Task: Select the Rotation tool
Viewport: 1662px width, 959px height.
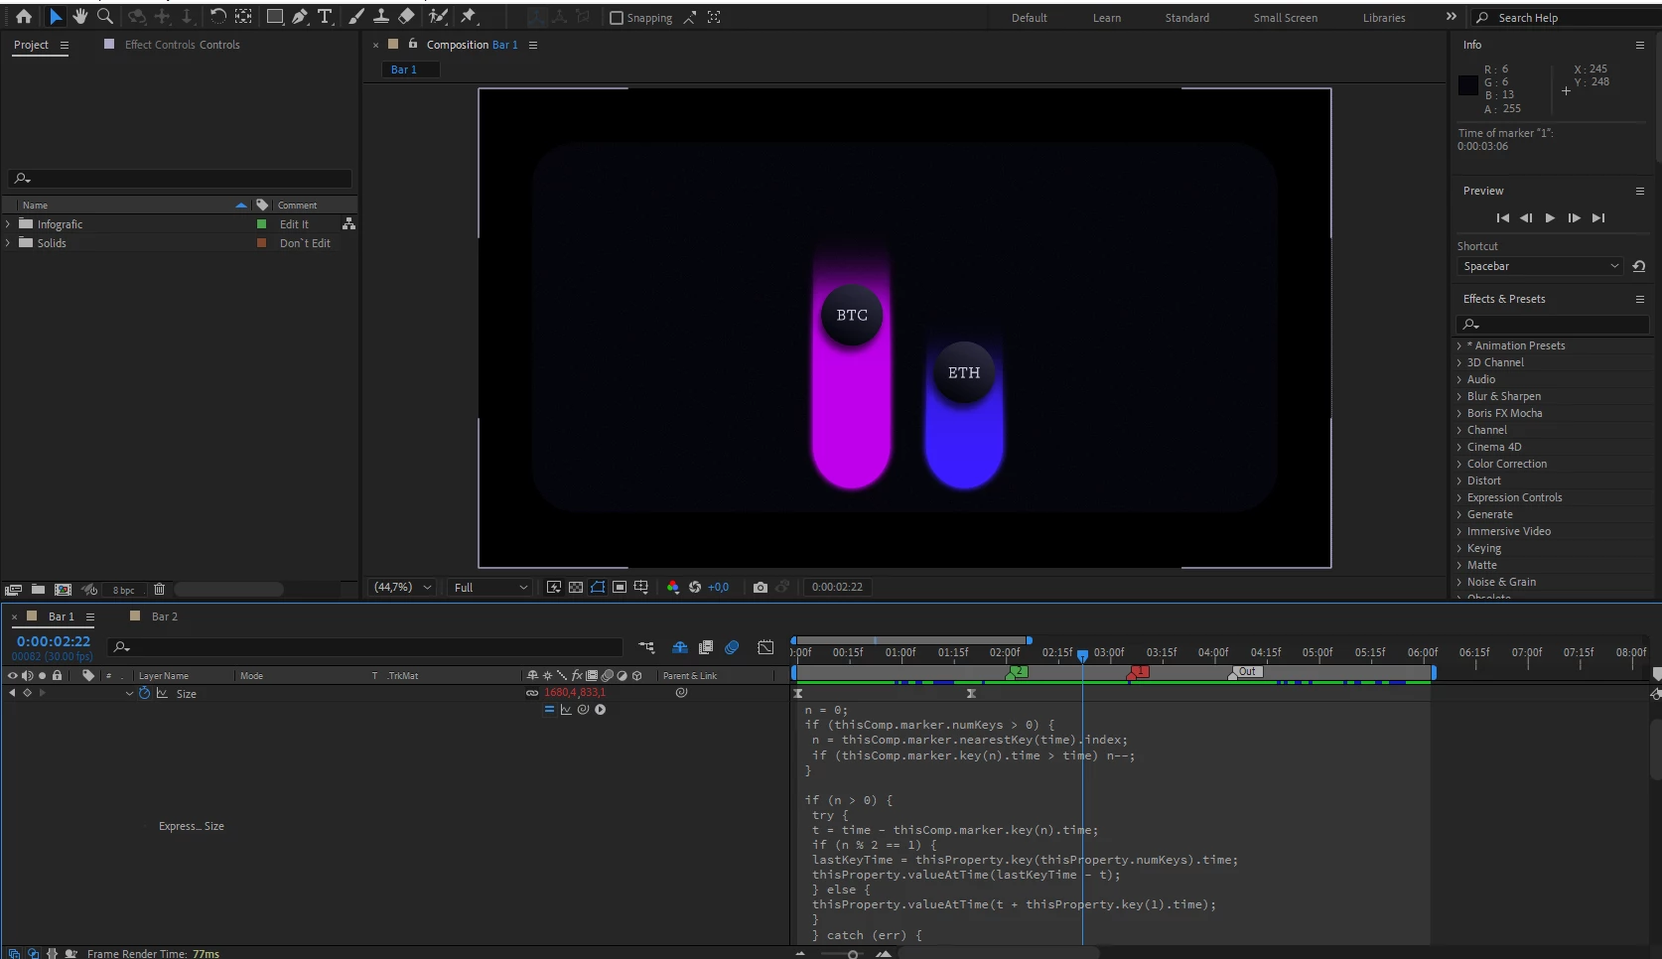Action: [x=218, y=17]
